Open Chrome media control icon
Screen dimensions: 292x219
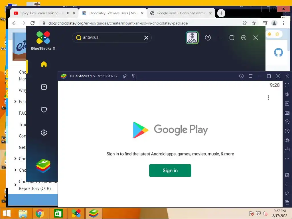point(265,23)
